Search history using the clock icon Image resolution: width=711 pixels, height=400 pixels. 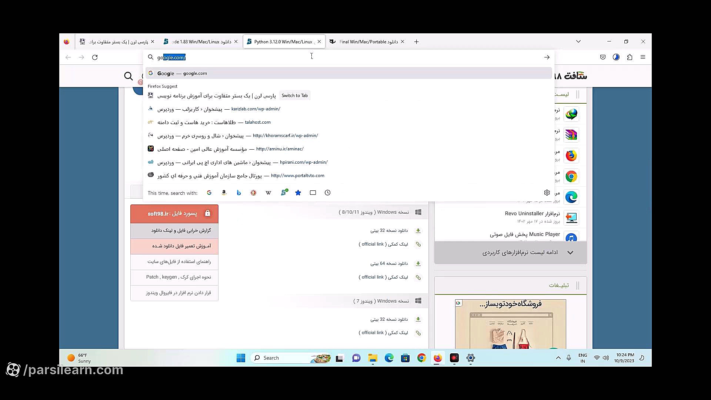point(328,193)
